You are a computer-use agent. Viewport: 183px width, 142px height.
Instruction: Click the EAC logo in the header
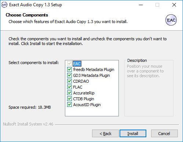(x=171, y=20)
